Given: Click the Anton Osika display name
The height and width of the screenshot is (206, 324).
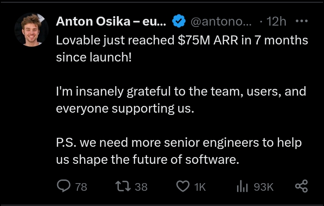Looking at the screenshot, I should 112,21.
